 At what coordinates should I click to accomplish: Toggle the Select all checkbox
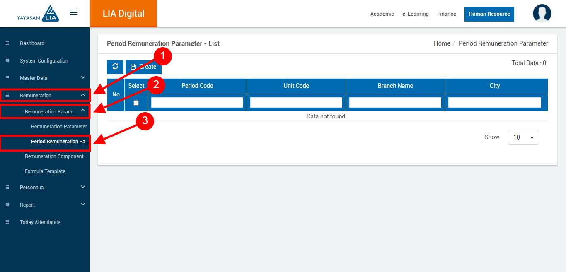(136, 103)
